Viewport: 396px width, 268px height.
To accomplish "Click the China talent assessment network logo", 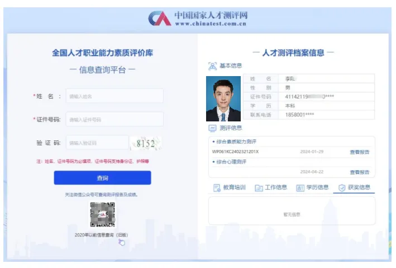I will click(160, 18).
